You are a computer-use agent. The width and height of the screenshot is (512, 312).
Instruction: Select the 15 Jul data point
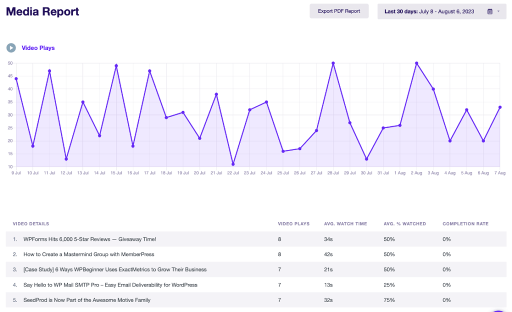point(116,65)
